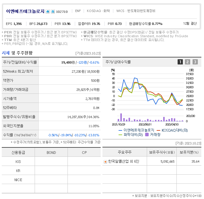Click WICS : 반도체와반도체장비 classification

pos(136,11)
